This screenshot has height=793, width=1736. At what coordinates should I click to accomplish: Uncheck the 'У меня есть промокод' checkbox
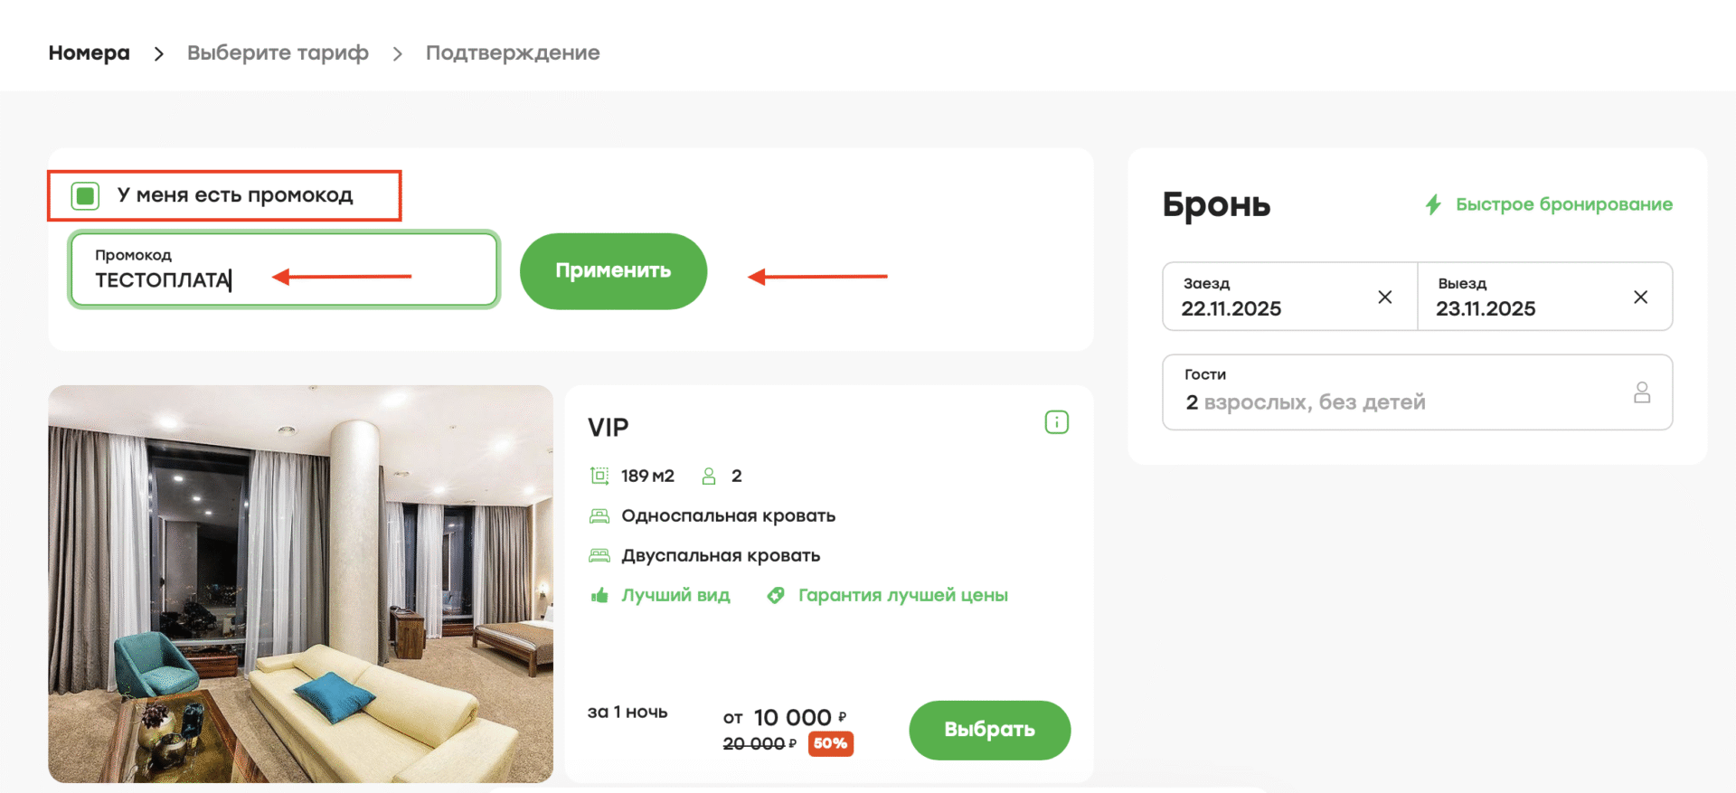tap(85, 195)
